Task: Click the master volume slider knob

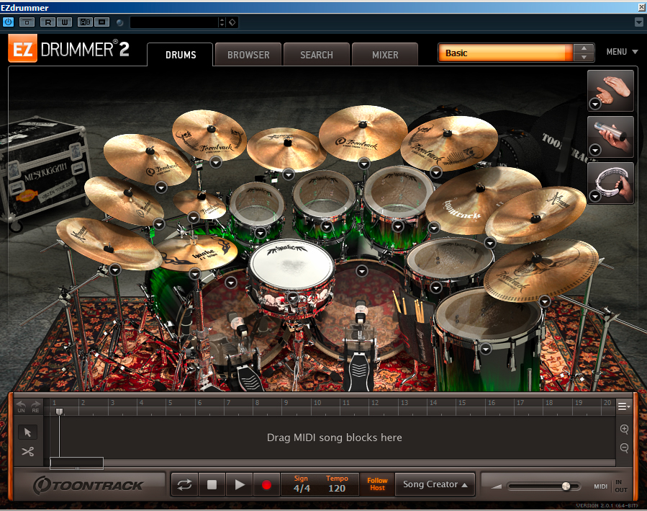Action: coord(566,486)
